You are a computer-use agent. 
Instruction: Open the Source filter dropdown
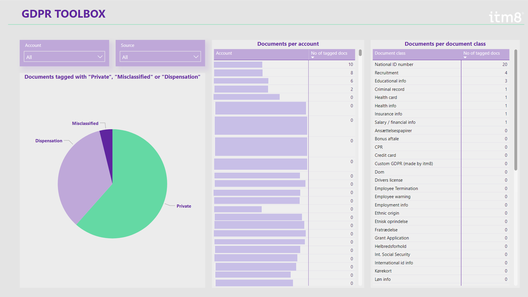160,57
